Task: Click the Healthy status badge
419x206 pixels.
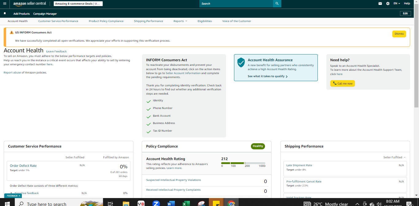Action: pyautogui.click(x=258, y=146)
